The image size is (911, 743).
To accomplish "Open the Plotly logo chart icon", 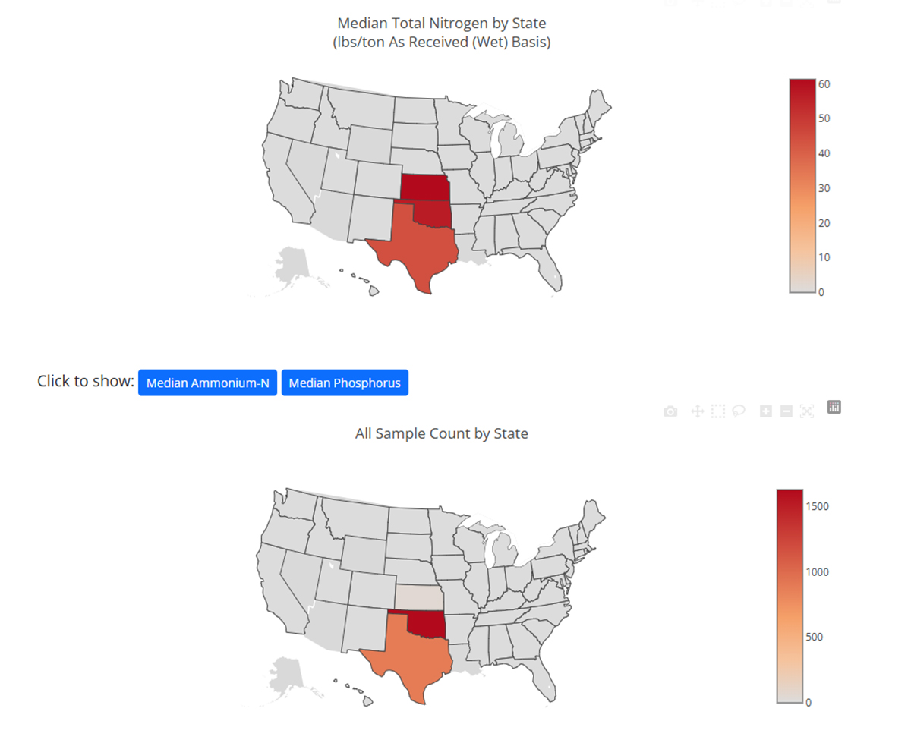I will pyautogui.click(x=834, y=408).
